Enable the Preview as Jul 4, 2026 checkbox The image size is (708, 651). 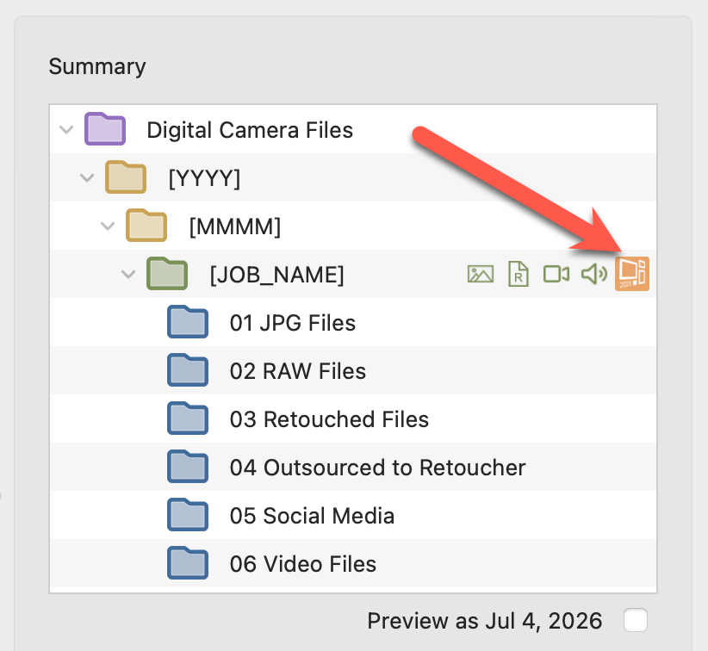tap(636, 620)
